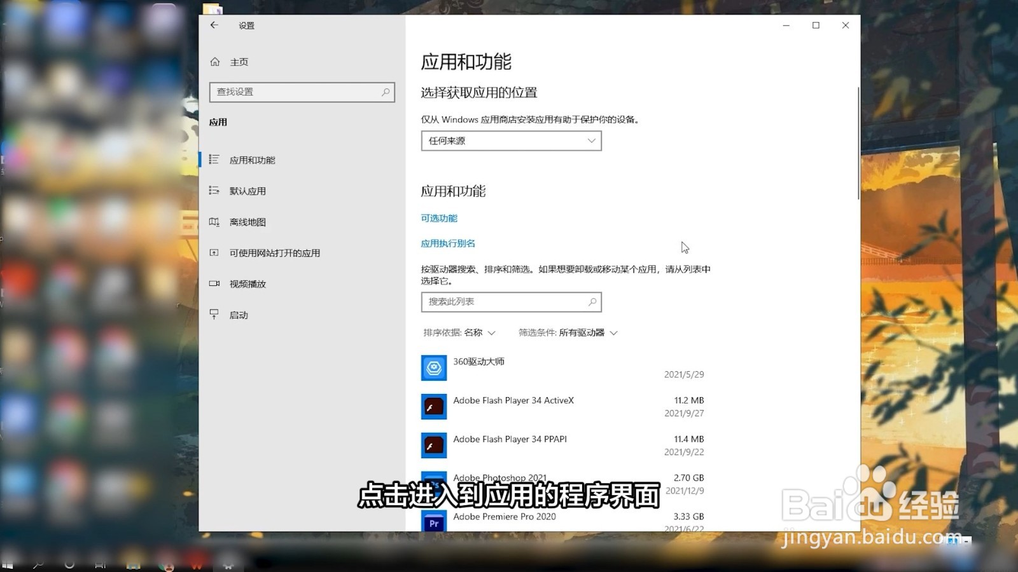Screen dimensions: 1018x572
Task: Click the 应用和功能 sidebar icon
Action: pyautogui.click(x=214, y=160)
